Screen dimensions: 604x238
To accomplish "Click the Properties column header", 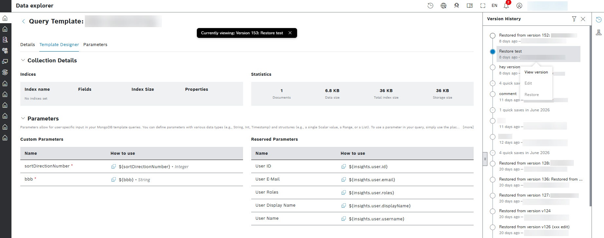I will coord(197,89).
